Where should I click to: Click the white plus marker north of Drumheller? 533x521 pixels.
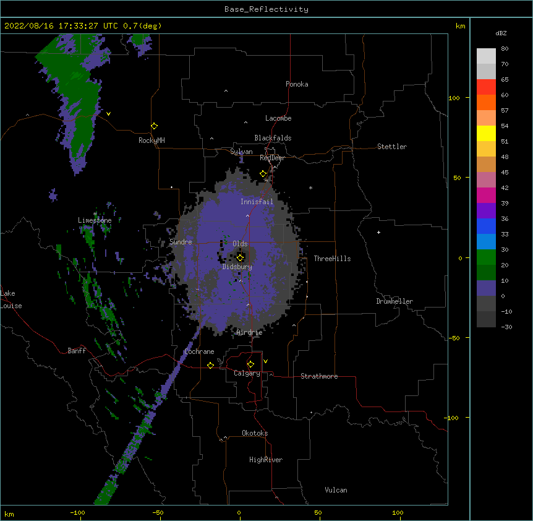coord(378,232)
